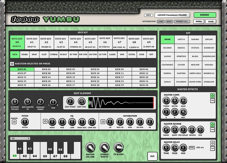227x163 pixels.
Task: Load the OVERGLOW kit
Action: point(209,82)
